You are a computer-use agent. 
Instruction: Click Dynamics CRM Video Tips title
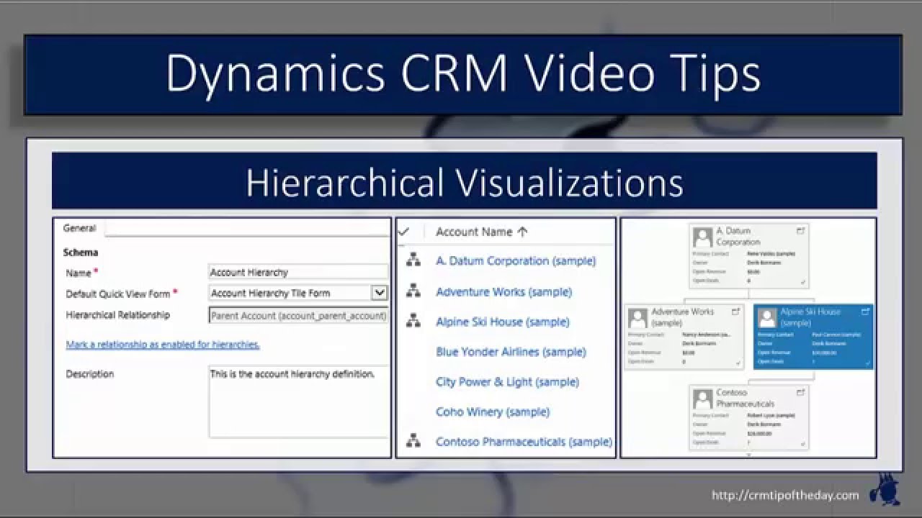click(x=463, y=73)
